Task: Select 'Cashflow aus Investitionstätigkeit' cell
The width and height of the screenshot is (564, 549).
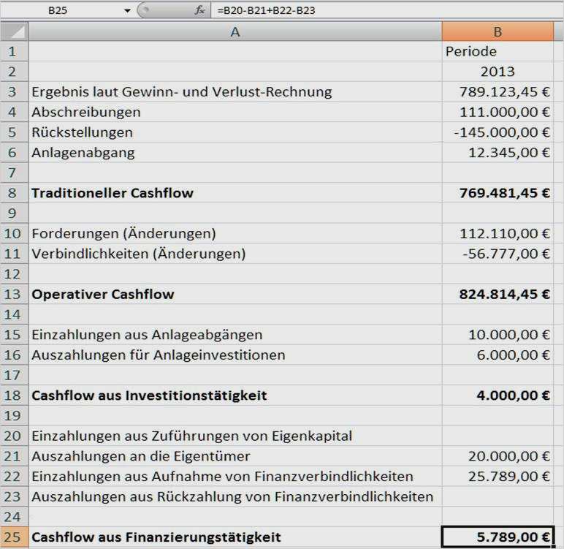Action: coord(235,395)
